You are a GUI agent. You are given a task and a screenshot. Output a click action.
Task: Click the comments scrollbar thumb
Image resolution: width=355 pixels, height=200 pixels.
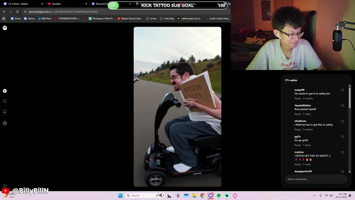[x=349, y=98]
